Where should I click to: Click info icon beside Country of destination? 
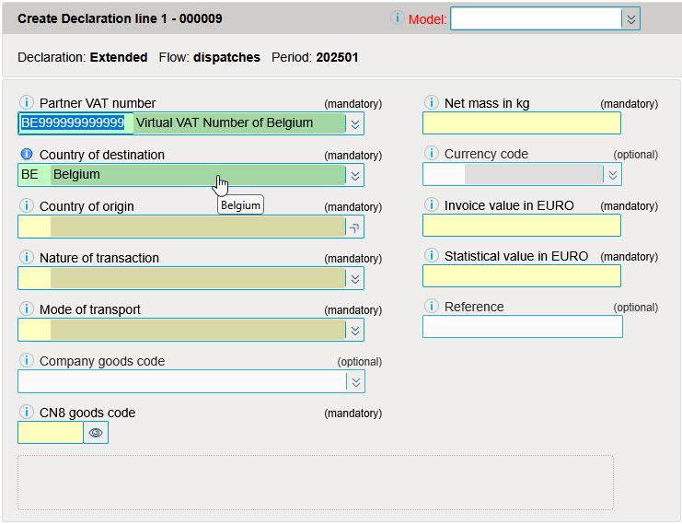[x=26, y=155]
